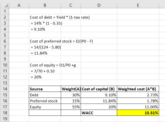This screenshot has width=165, height=122.
Task: Click the 15% preferred stock weight cell
Action: click(x=71, y=101)
